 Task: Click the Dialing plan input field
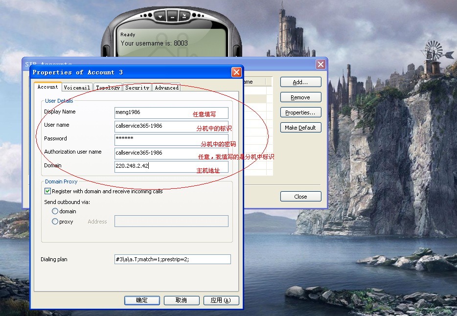pos(171,259)
